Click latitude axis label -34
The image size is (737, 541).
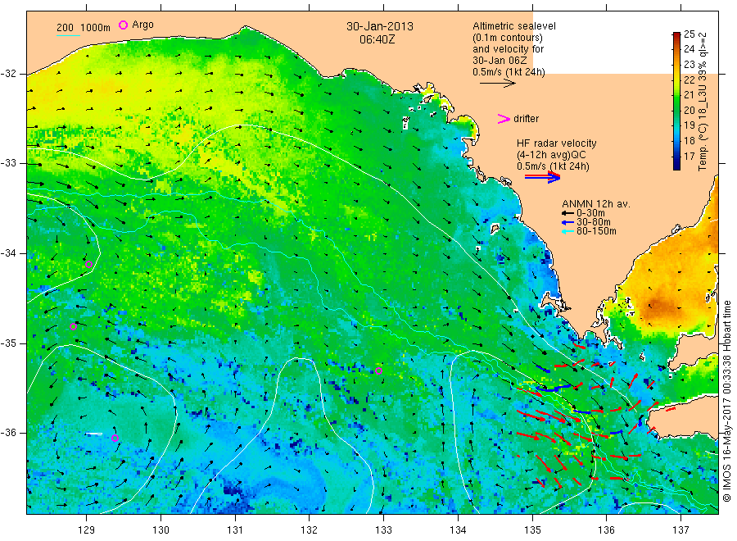point(8,253)
